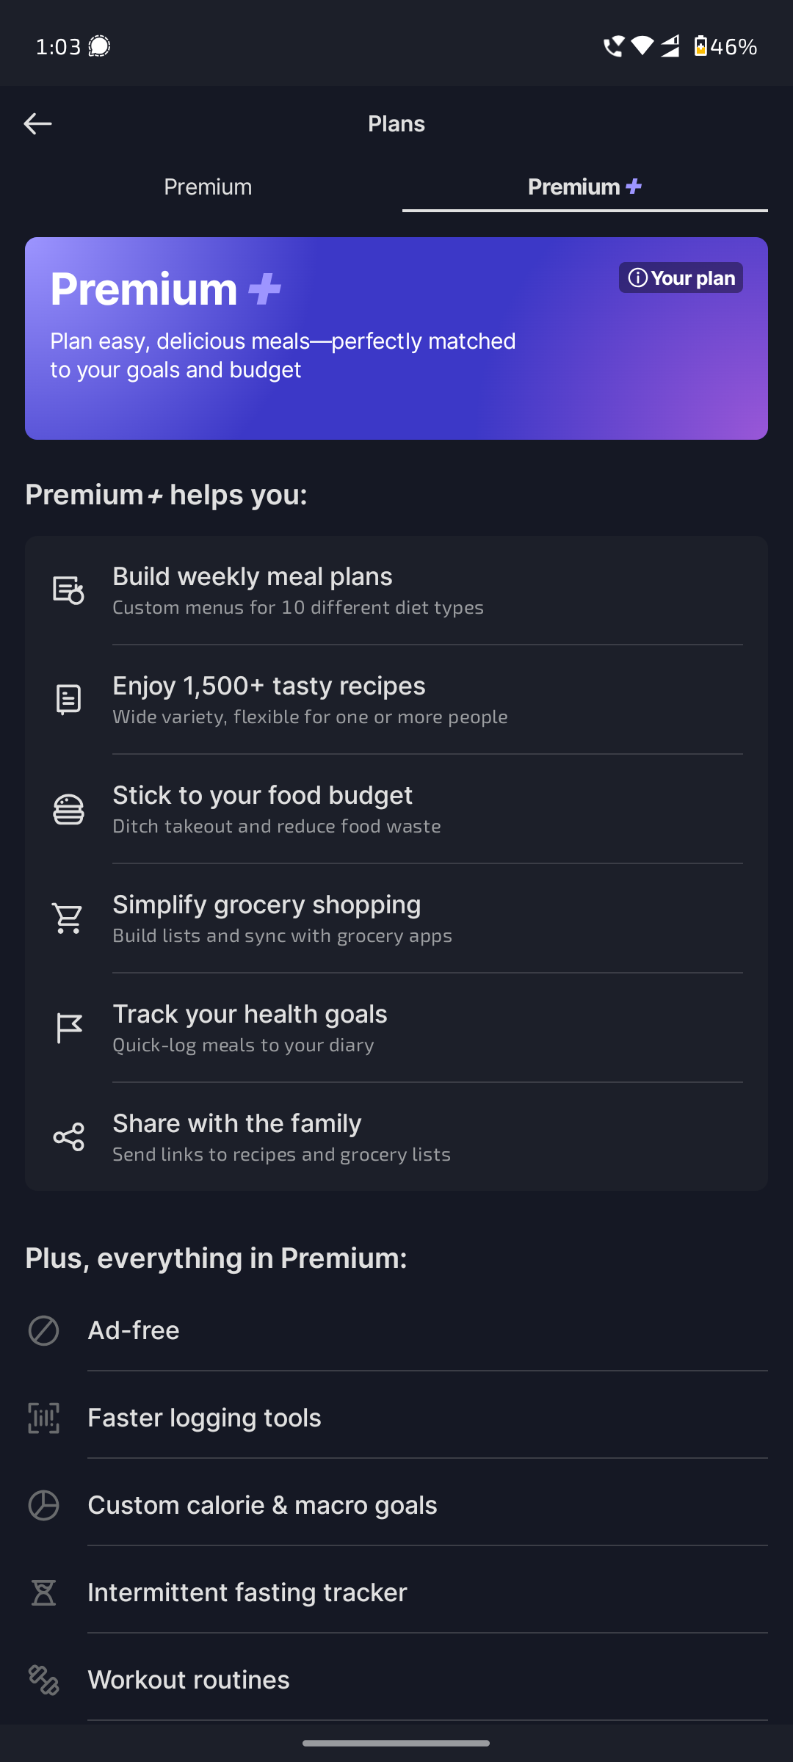793x1762 pixels.
Task: Switch to the Premium tab
Action: point(208,187)
